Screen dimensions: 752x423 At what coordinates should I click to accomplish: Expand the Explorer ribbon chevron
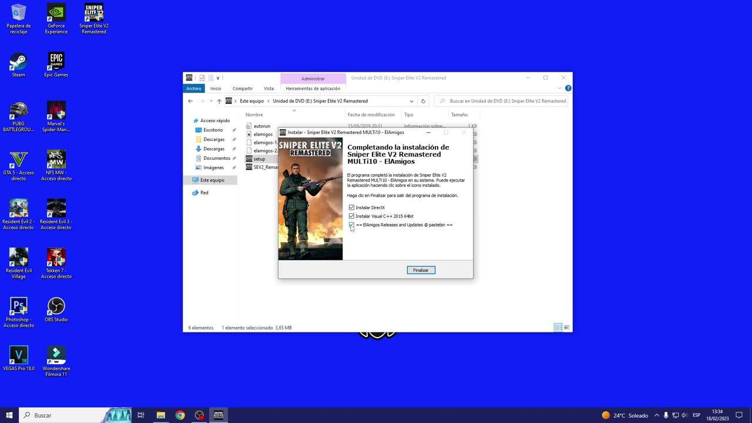coord(560,88)
